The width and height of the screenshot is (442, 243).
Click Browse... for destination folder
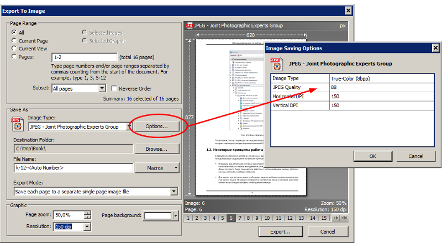pos(156,149)
